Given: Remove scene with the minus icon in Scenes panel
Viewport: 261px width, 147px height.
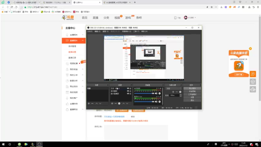Looking at the screenshot, I should (x=92, y=104).
